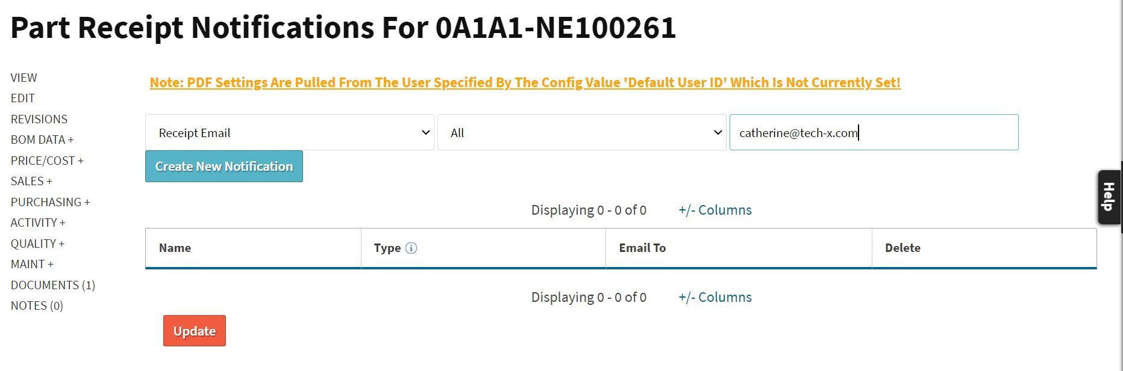Open the bottom +/- Columns link
The width and height of the screenshot is (1123, 371).
[x=715, y=297]
